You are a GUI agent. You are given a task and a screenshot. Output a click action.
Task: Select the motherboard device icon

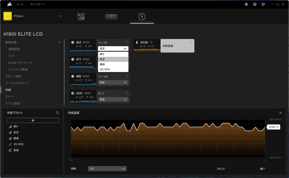pos(81,16)
